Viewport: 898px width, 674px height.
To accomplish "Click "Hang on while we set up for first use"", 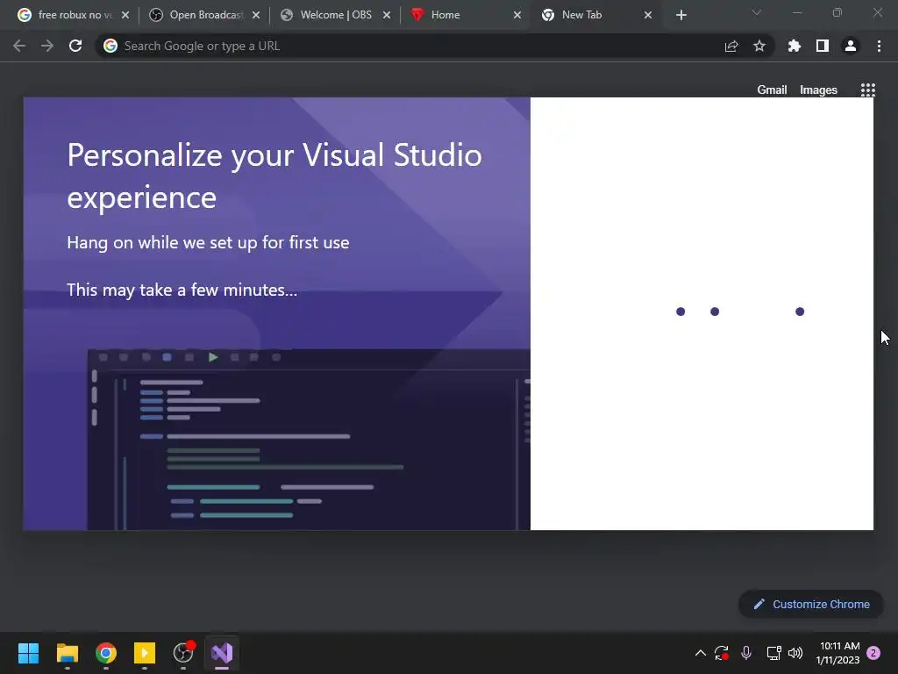I will pos(208,242).
